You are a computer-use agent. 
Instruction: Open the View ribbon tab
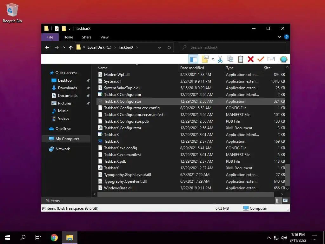point(104,37)
